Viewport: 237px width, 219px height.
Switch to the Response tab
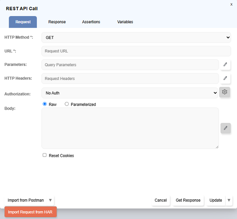pyautogui.click(x=57, y=22)
